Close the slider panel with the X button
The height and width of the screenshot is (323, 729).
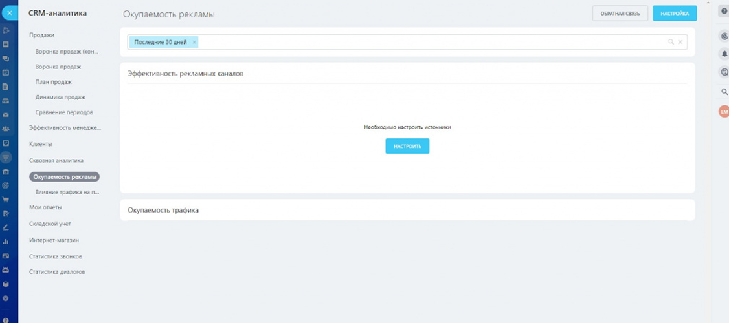tap(9, 12)
